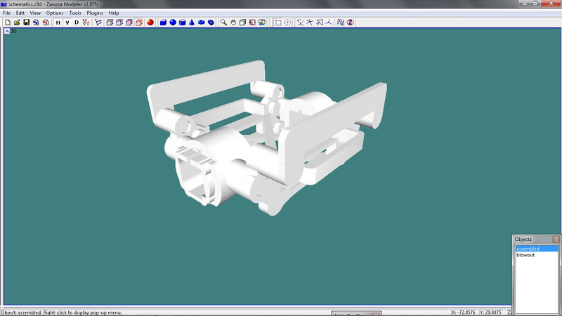Open file using the folder icon

pyautogui.click(x=16, y=22)
